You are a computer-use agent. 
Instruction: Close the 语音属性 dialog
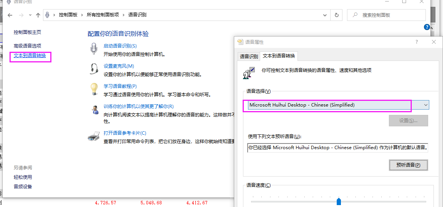(434, 42)
